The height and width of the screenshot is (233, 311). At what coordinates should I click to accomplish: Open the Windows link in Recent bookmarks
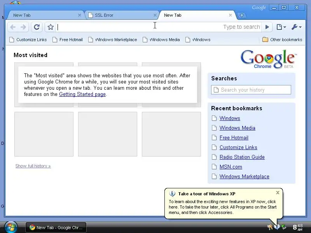click(x=230, y=118)
